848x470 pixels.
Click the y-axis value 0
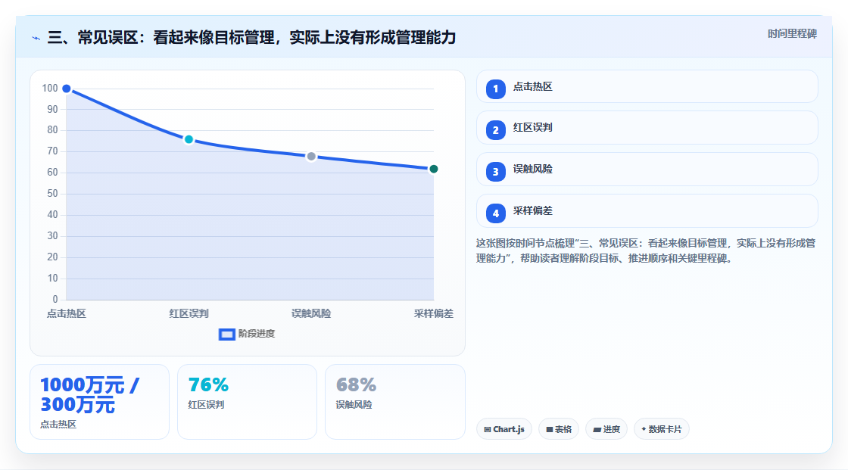pos(55,299)
